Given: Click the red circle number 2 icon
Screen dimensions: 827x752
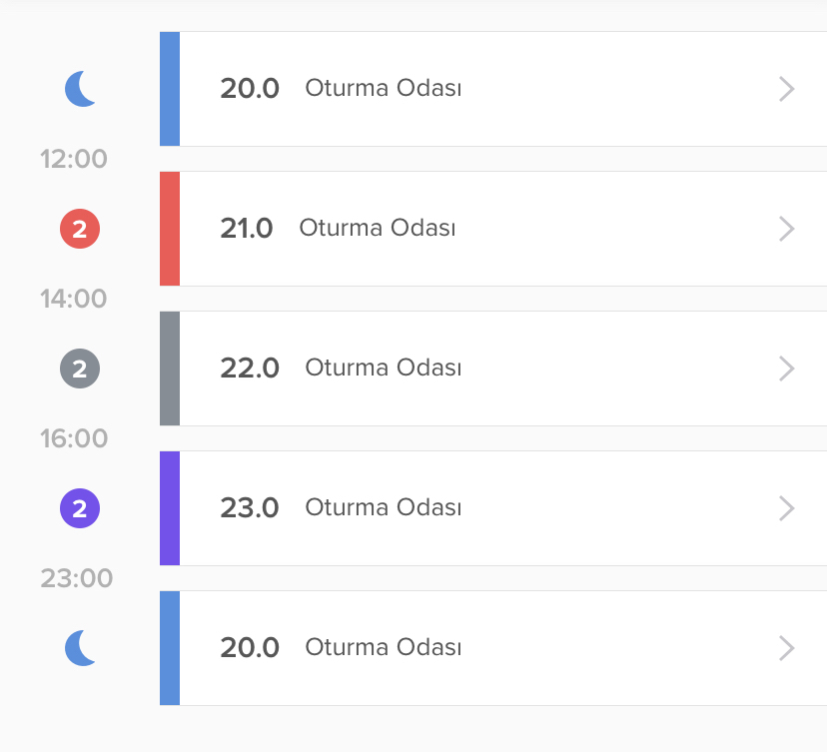Looking at the screenshot, I should (x=80, y=229).
